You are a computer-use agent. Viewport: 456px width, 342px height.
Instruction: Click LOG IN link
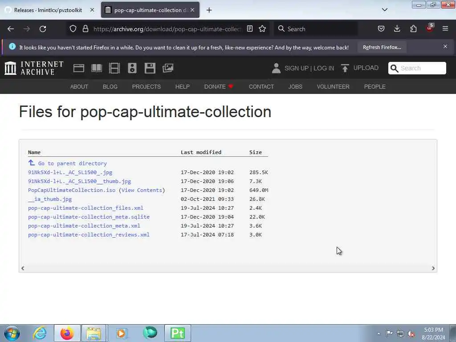tap(324, 68)
